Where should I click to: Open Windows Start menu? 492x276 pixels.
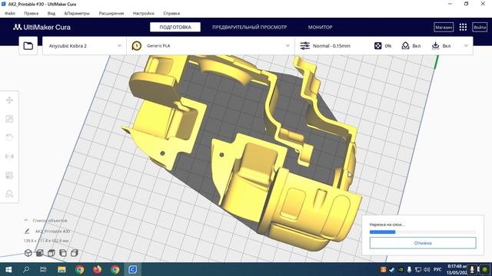(x=8, y=269)
